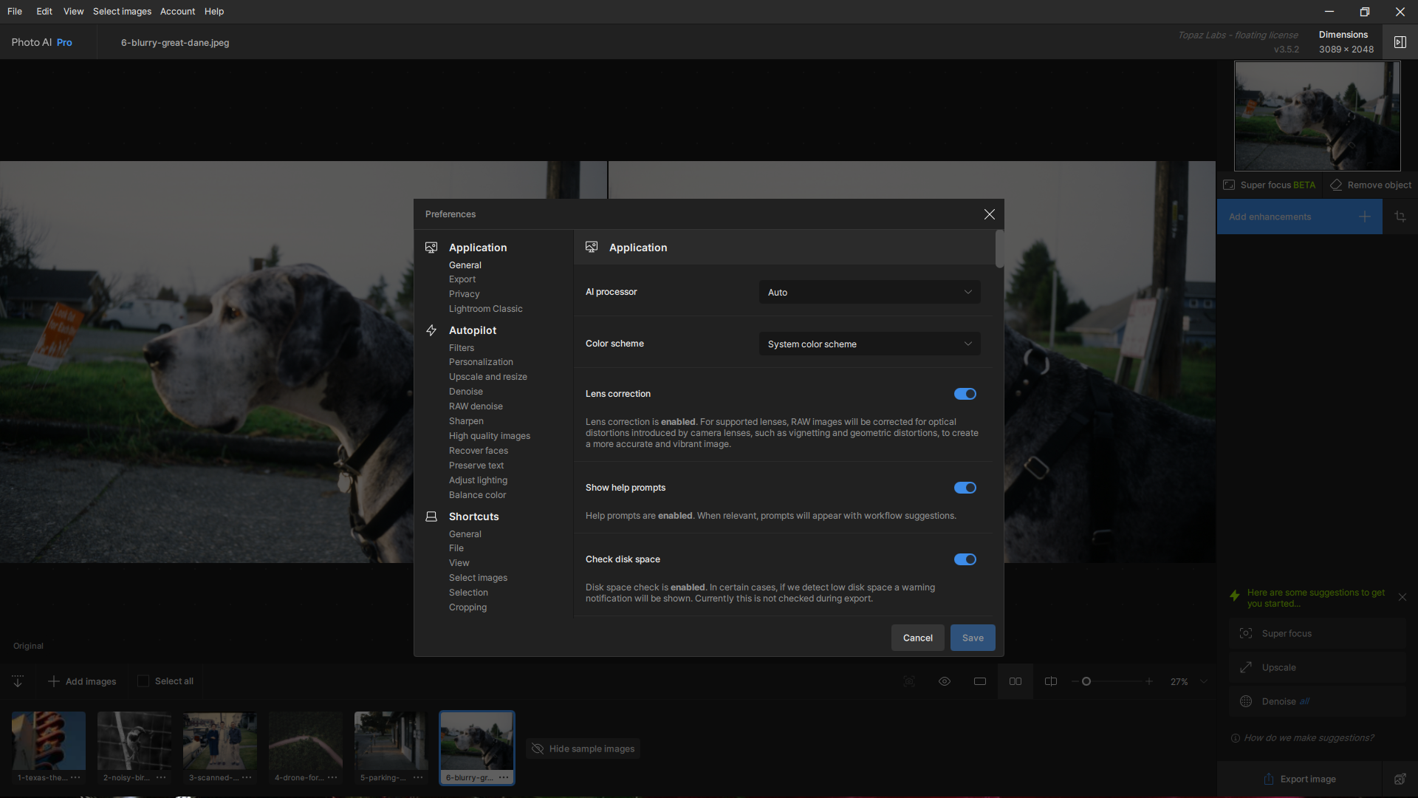Toggle the right panel icon near Dimensions
This screenshot has height=798, width=1418.
[1400, 42]
